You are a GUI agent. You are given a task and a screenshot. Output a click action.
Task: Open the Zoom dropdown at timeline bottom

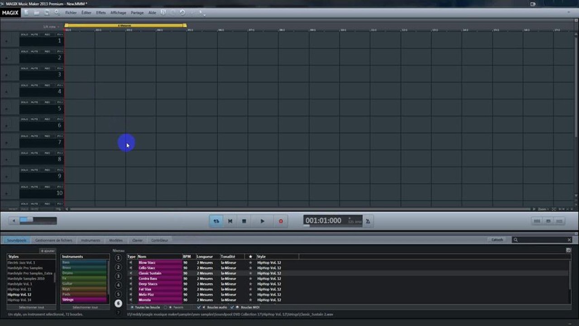pyautogui.click(x=543, y=209)
